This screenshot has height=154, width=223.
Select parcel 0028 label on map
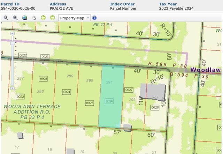[155, 107]
